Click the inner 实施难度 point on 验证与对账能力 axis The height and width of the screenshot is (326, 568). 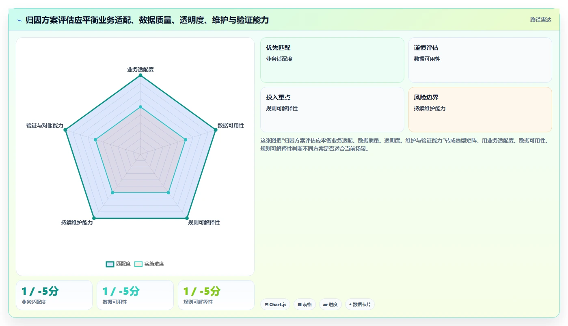(95, 140)
